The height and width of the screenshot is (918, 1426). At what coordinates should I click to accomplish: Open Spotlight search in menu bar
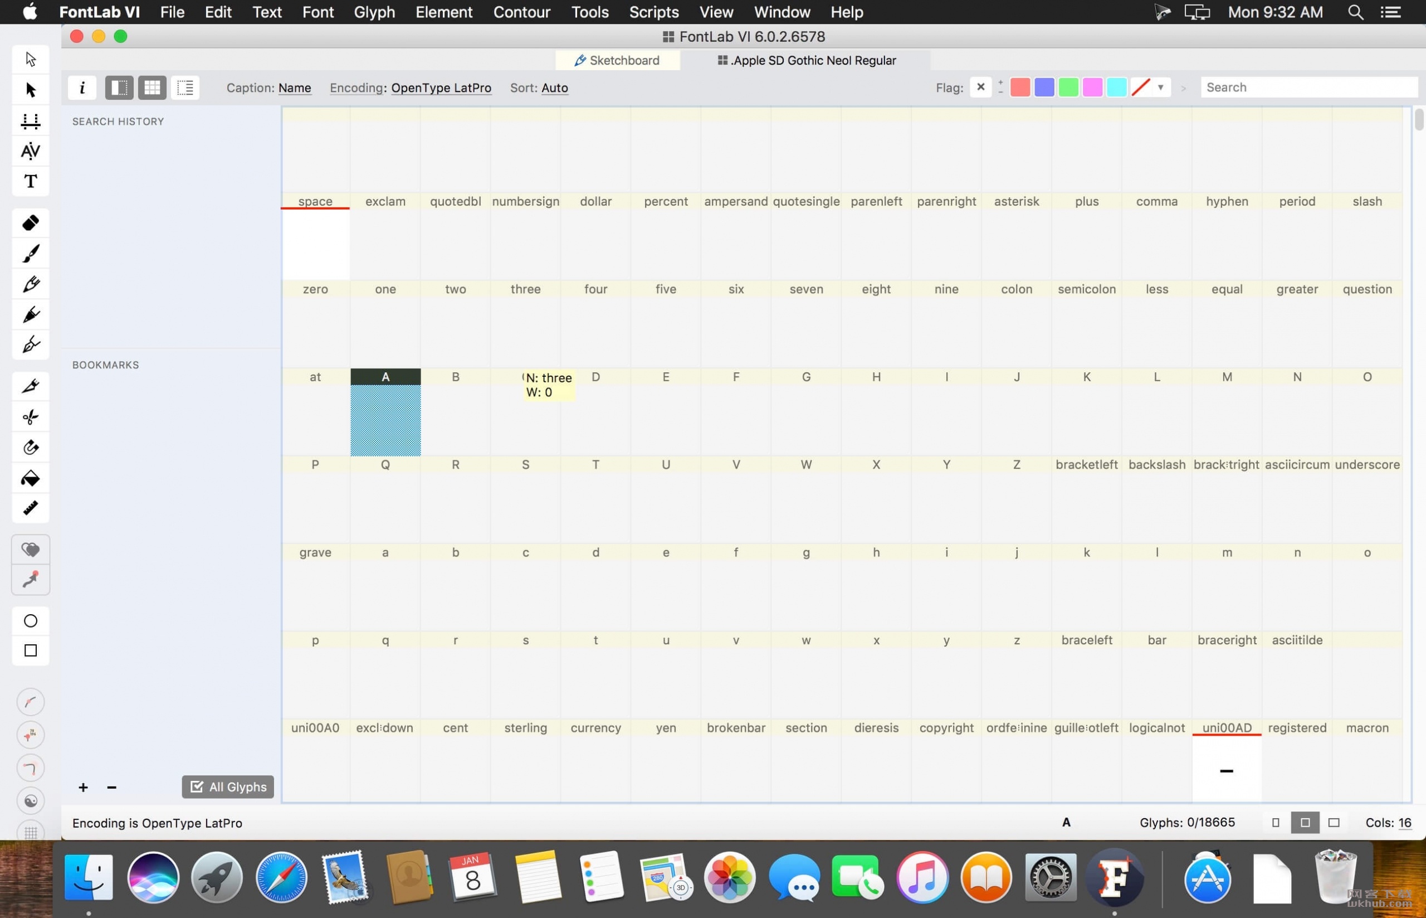tap(1355, 12)
